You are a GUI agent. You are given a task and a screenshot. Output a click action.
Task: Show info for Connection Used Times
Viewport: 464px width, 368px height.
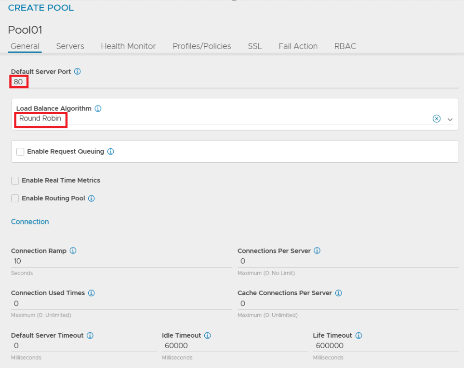[x=92, y=293]
